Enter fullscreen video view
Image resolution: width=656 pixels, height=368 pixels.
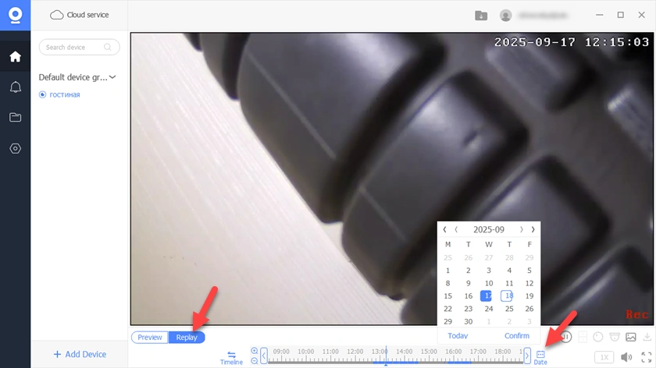(x=647, y=357)
